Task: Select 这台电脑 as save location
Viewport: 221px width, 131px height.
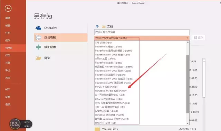Action: [x=61, y=37]
